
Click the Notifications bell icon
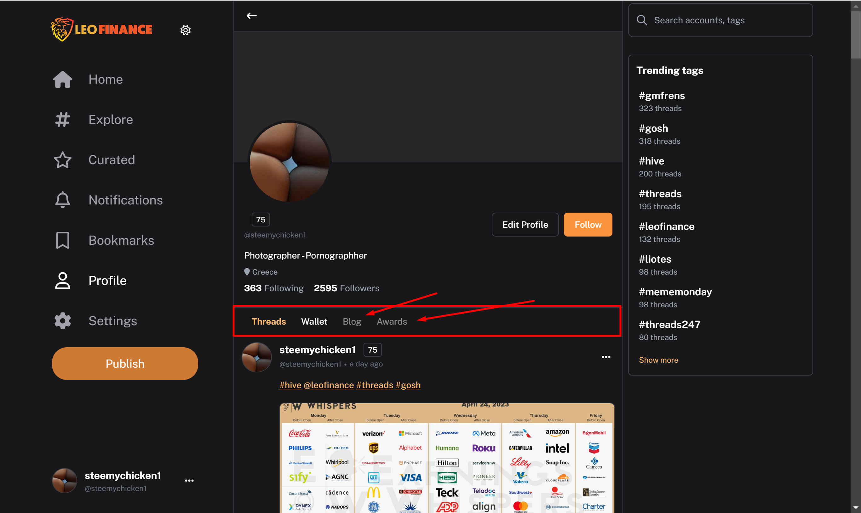63,200
